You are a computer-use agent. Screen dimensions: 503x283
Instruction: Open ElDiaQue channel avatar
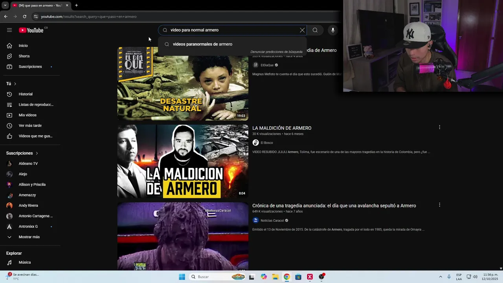click(255, 65)
